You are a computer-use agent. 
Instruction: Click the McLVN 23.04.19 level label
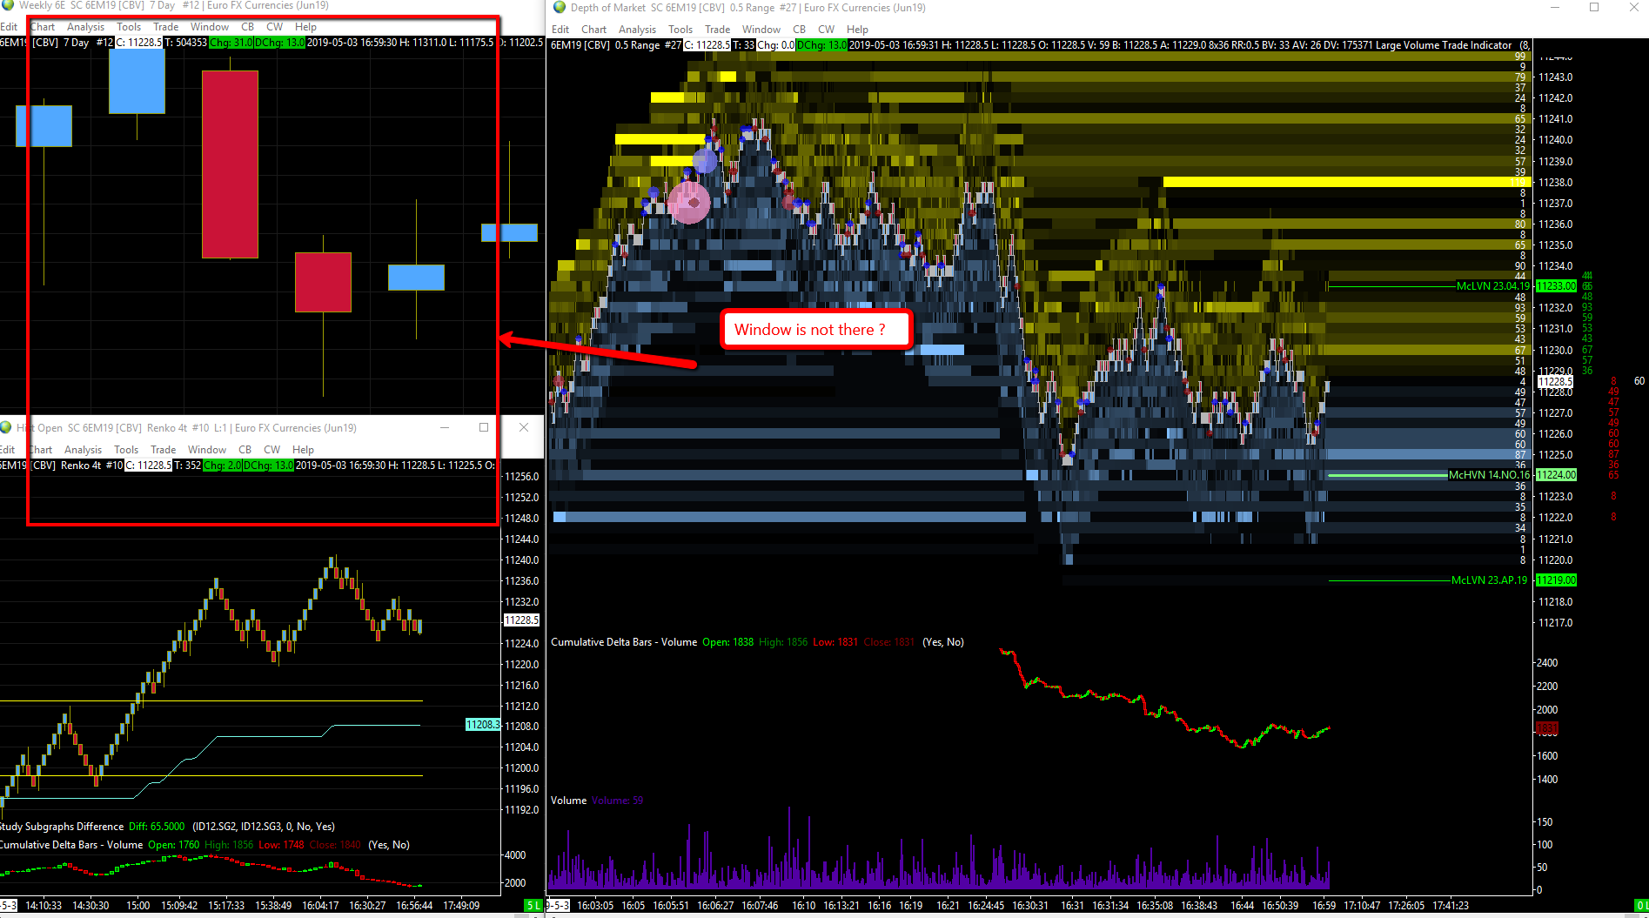(x=1492, y=285)
